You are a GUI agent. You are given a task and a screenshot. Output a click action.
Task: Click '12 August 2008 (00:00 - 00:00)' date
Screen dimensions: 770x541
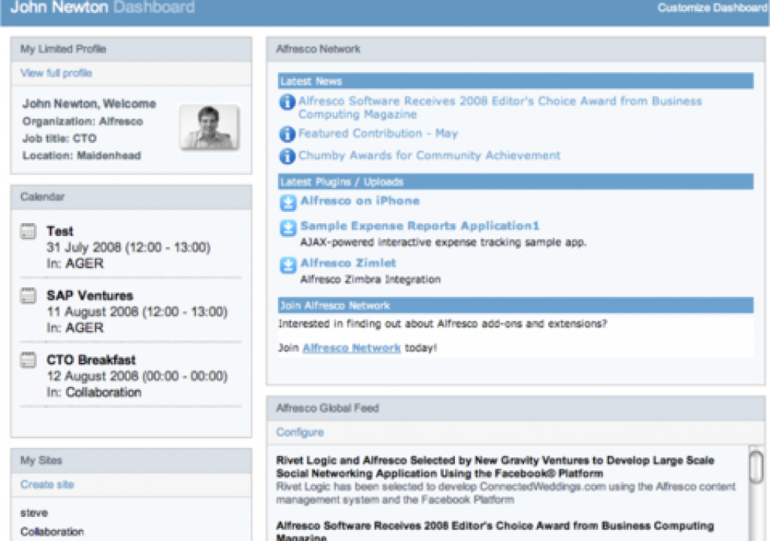137,376
